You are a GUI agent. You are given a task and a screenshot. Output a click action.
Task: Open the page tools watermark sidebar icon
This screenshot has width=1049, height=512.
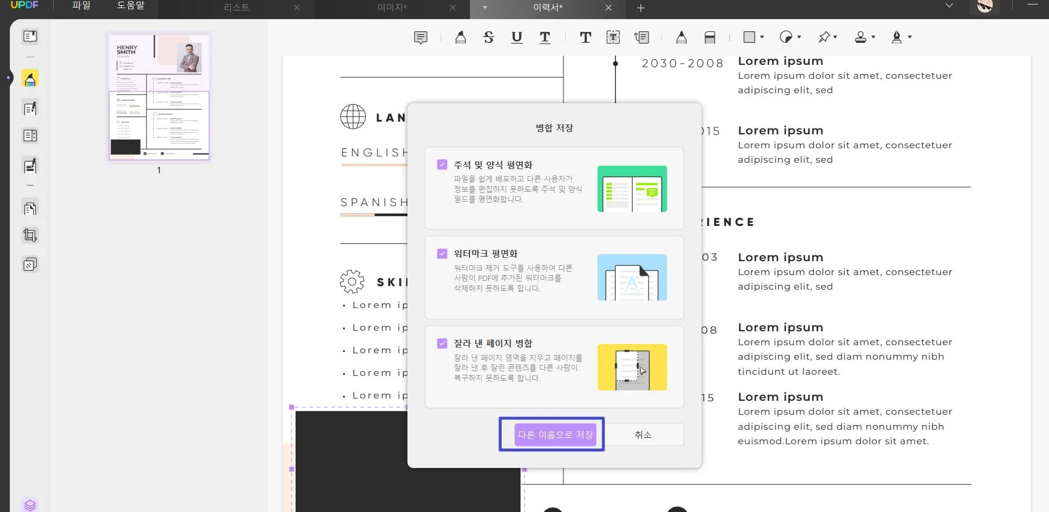[x=30, y=265]
